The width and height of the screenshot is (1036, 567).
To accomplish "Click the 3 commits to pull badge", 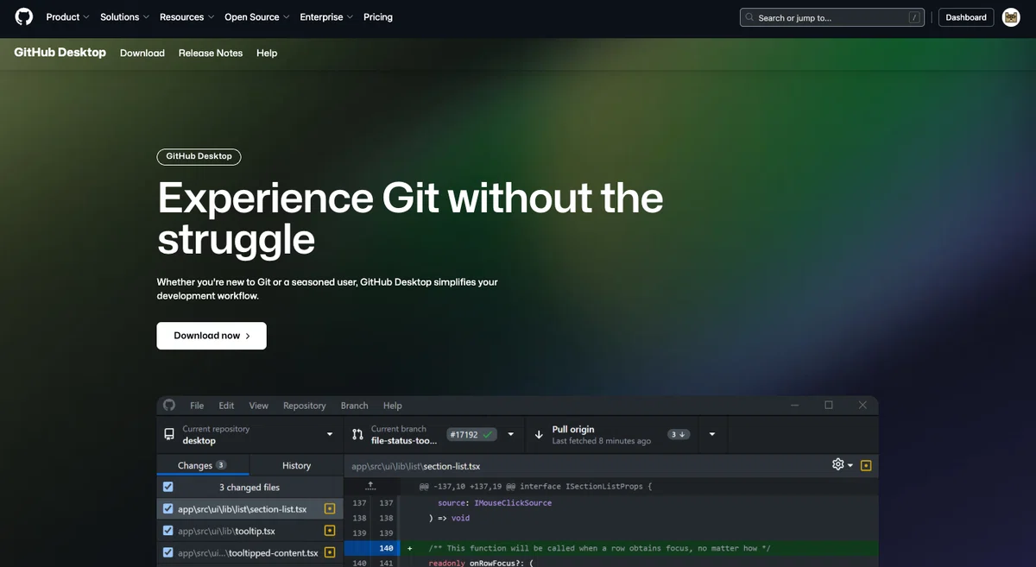I will (679, 434).
